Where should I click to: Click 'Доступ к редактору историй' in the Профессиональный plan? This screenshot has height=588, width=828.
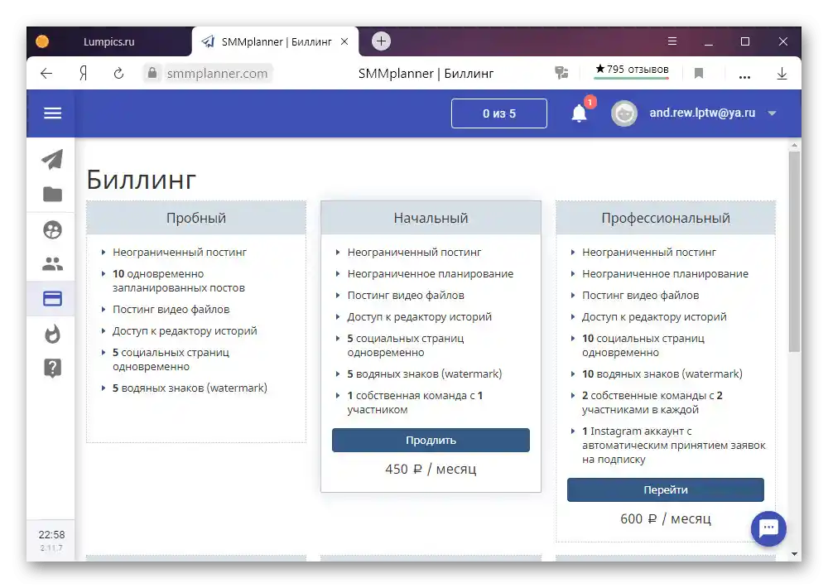pos(654,316)
